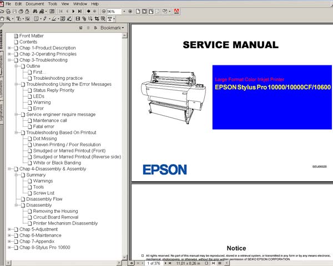Select the TouchUp Text tool
The height and width of the screenshot is (266, 333).
[110, 19]
